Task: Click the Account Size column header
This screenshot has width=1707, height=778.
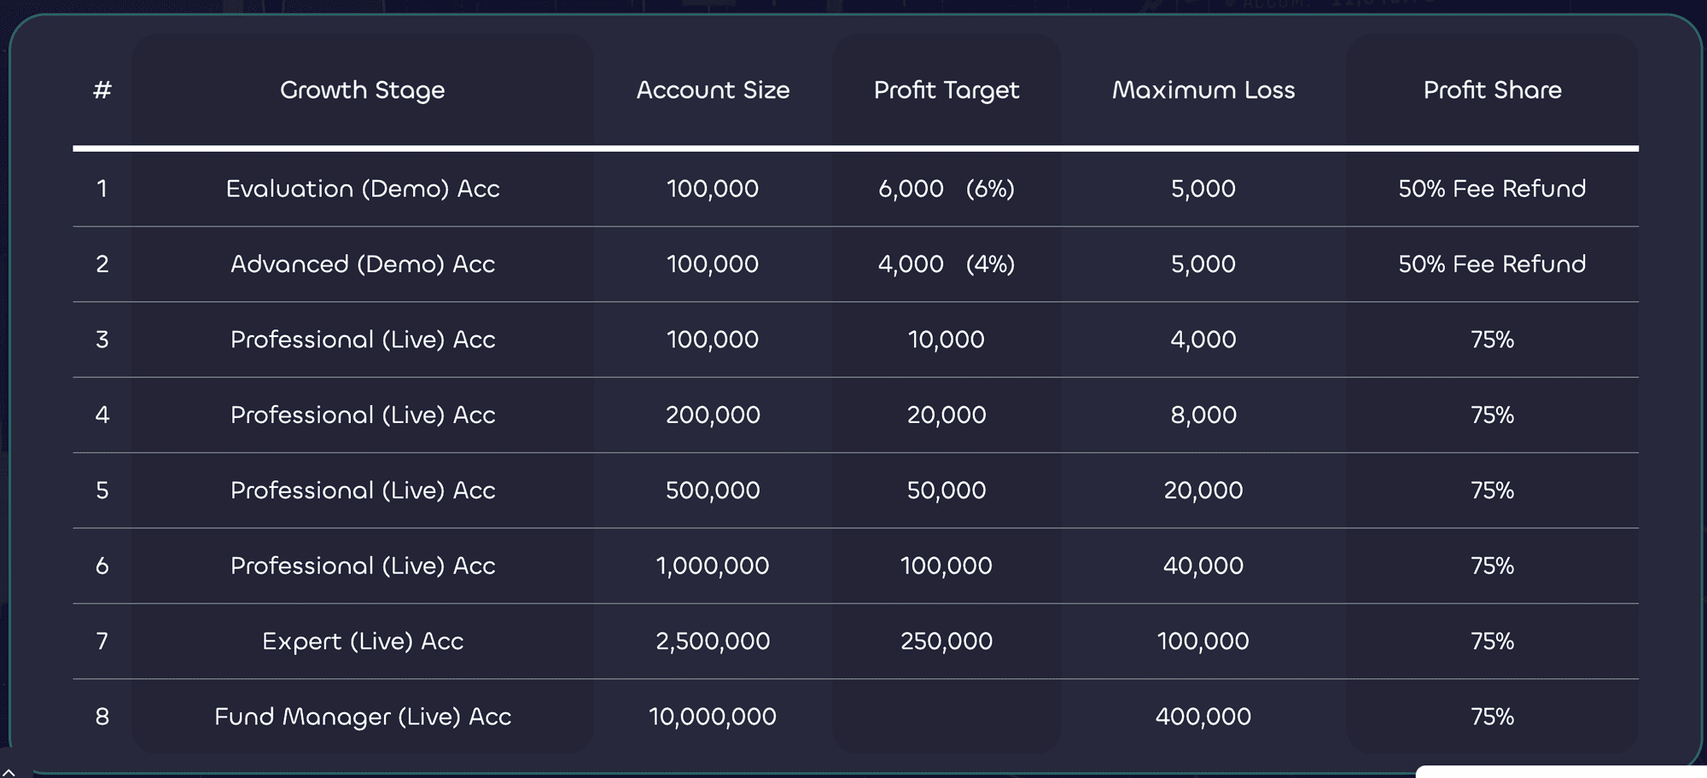Action: [x=713, y=90]
